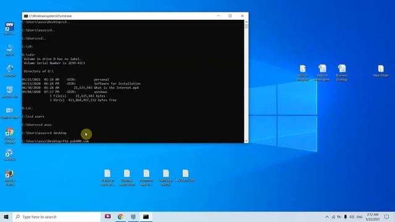Click the taskbar app between Chrome and cmd
Image resolution: width=395 pixels, height=222 pixels.
tap(133, 216)
